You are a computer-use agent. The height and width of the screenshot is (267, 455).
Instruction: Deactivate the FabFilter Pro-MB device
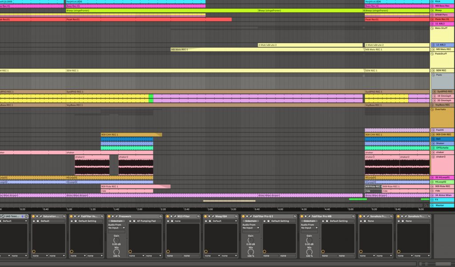[x=303, y=216]
